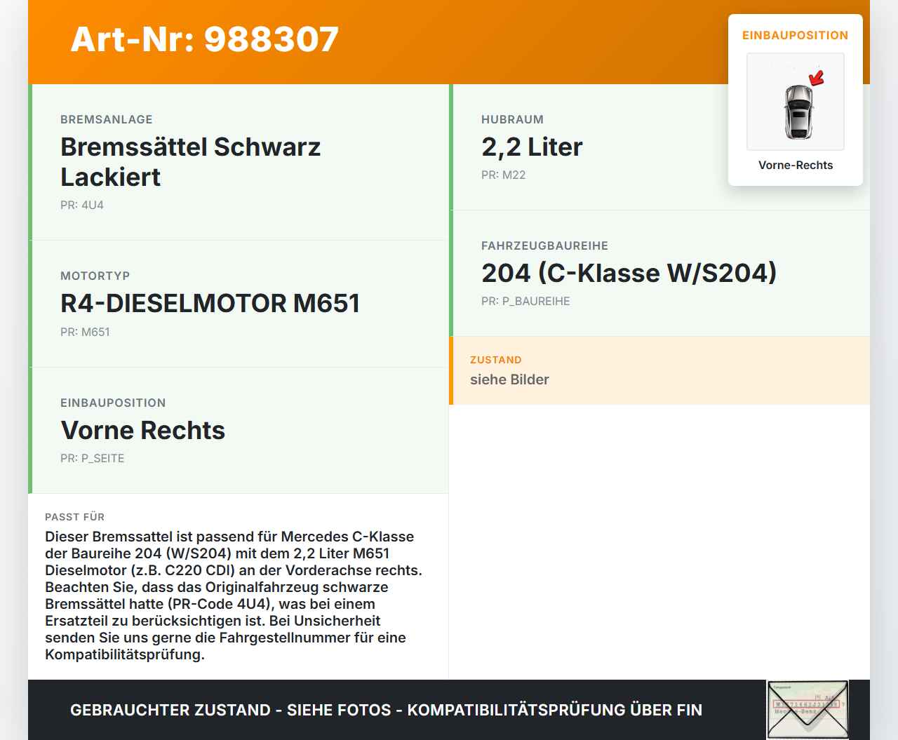This screenshot has width=898, height=740.
Task: Click the FAHRZEUGBAUREIHE label
Action: click(x=545, y=245)
